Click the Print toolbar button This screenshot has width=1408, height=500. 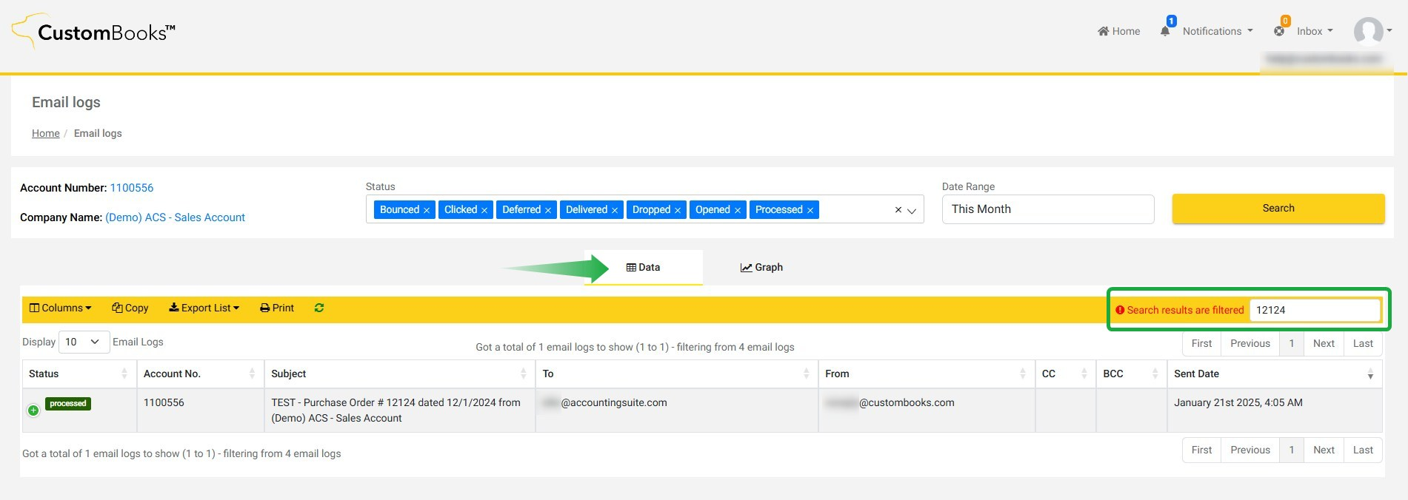pos(277,308)
